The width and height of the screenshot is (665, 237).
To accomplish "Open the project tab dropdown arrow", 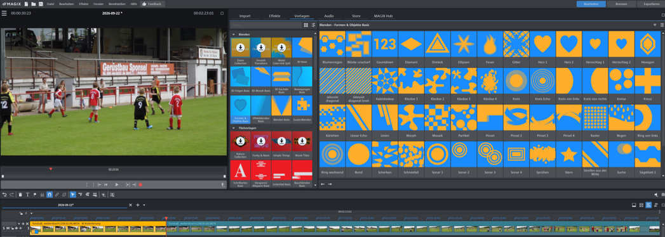I will coord(144,205).
